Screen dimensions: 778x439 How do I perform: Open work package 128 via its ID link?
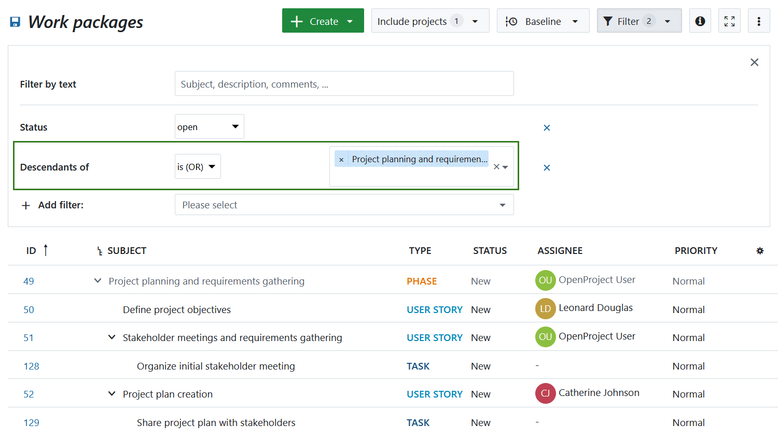click(x=32, y=365)
